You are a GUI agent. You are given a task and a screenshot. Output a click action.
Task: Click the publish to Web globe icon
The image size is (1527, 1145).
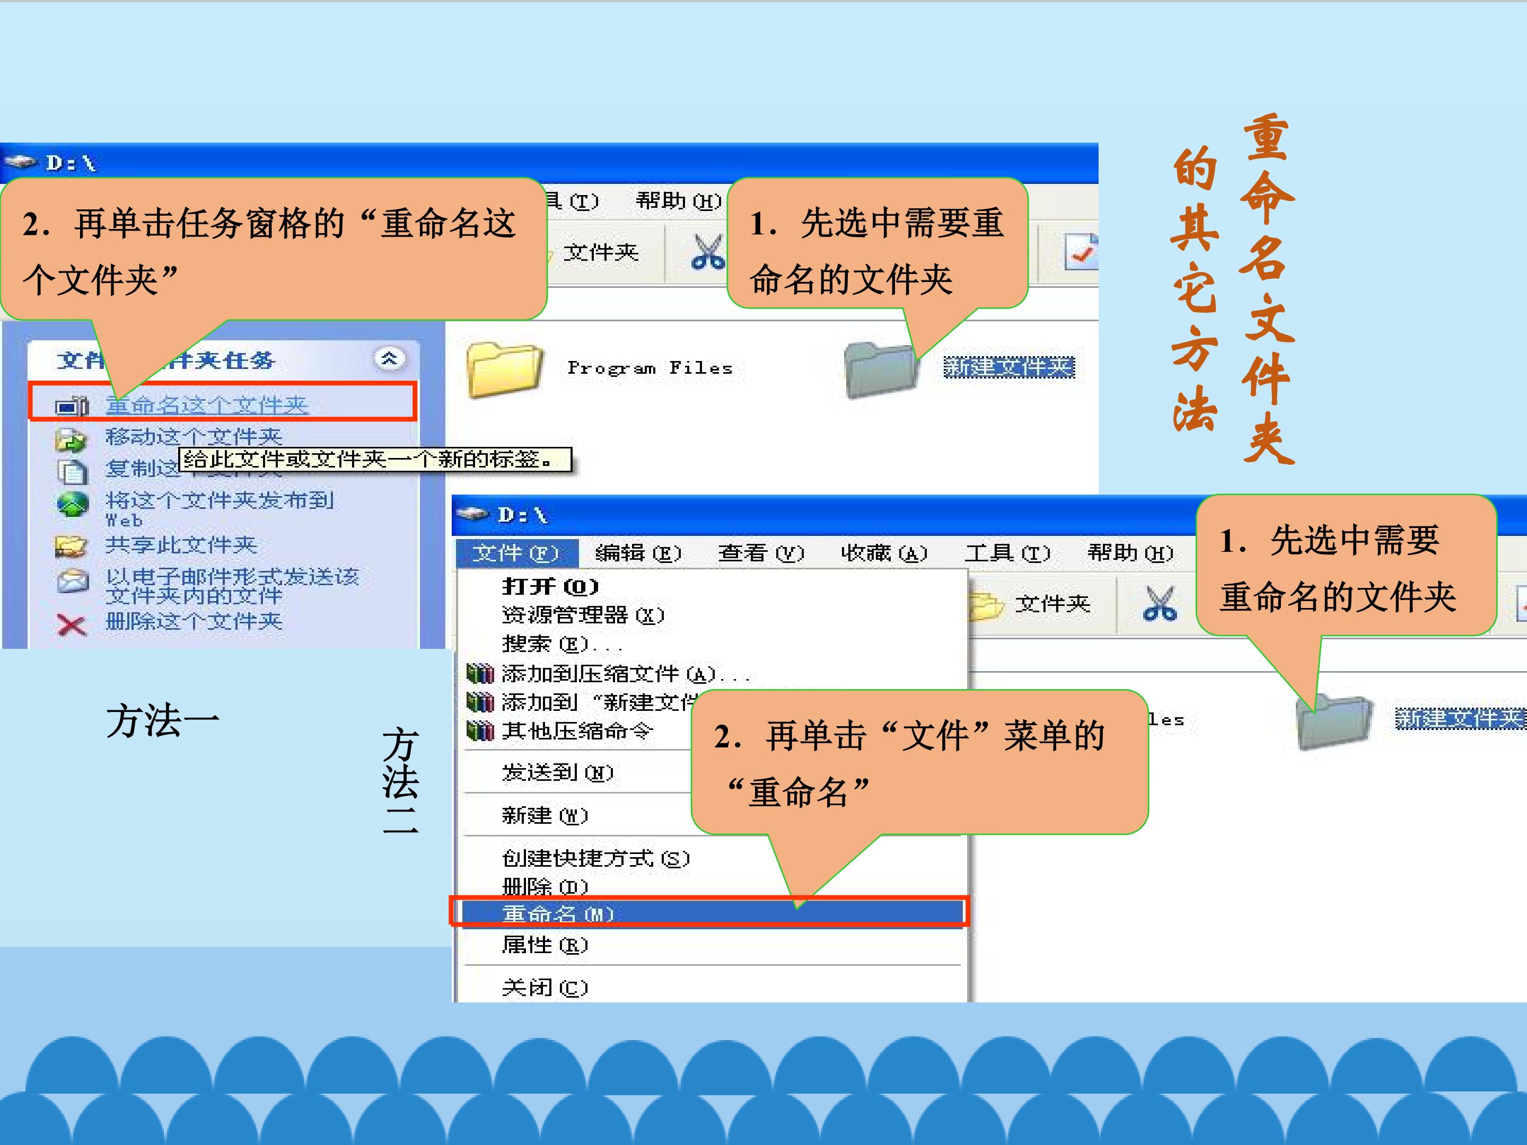pos(73,505)
